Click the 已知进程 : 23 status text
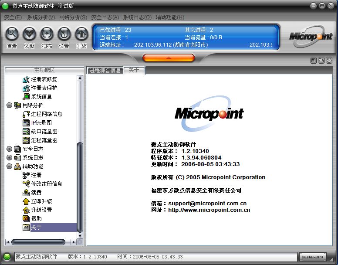The image size is (338, 265). (x=115, y=30)
